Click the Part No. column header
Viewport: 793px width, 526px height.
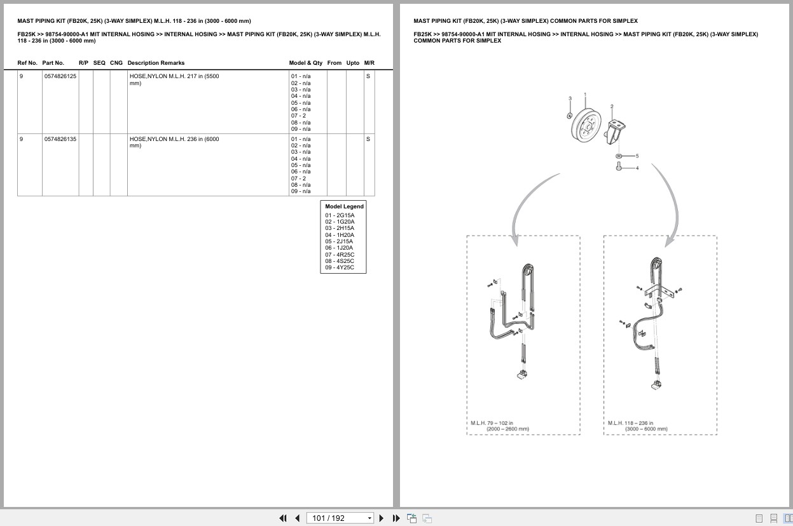[53, 63]
